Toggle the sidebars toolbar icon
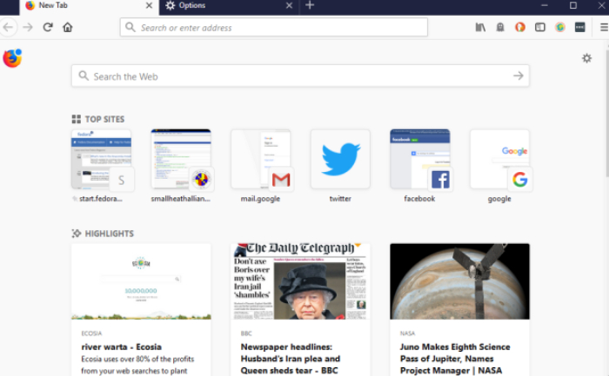Image resolution: width=609 pixels, height=376 pixels. [540, 27]
